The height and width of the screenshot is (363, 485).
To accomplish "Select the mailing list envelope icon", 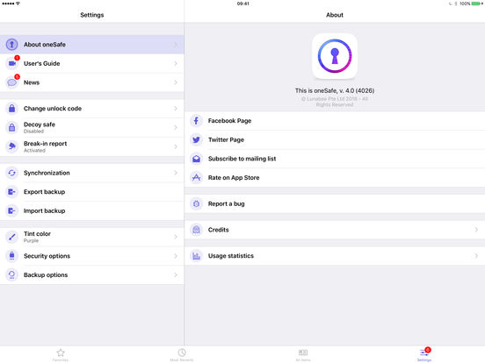I will tap(196, 159).
